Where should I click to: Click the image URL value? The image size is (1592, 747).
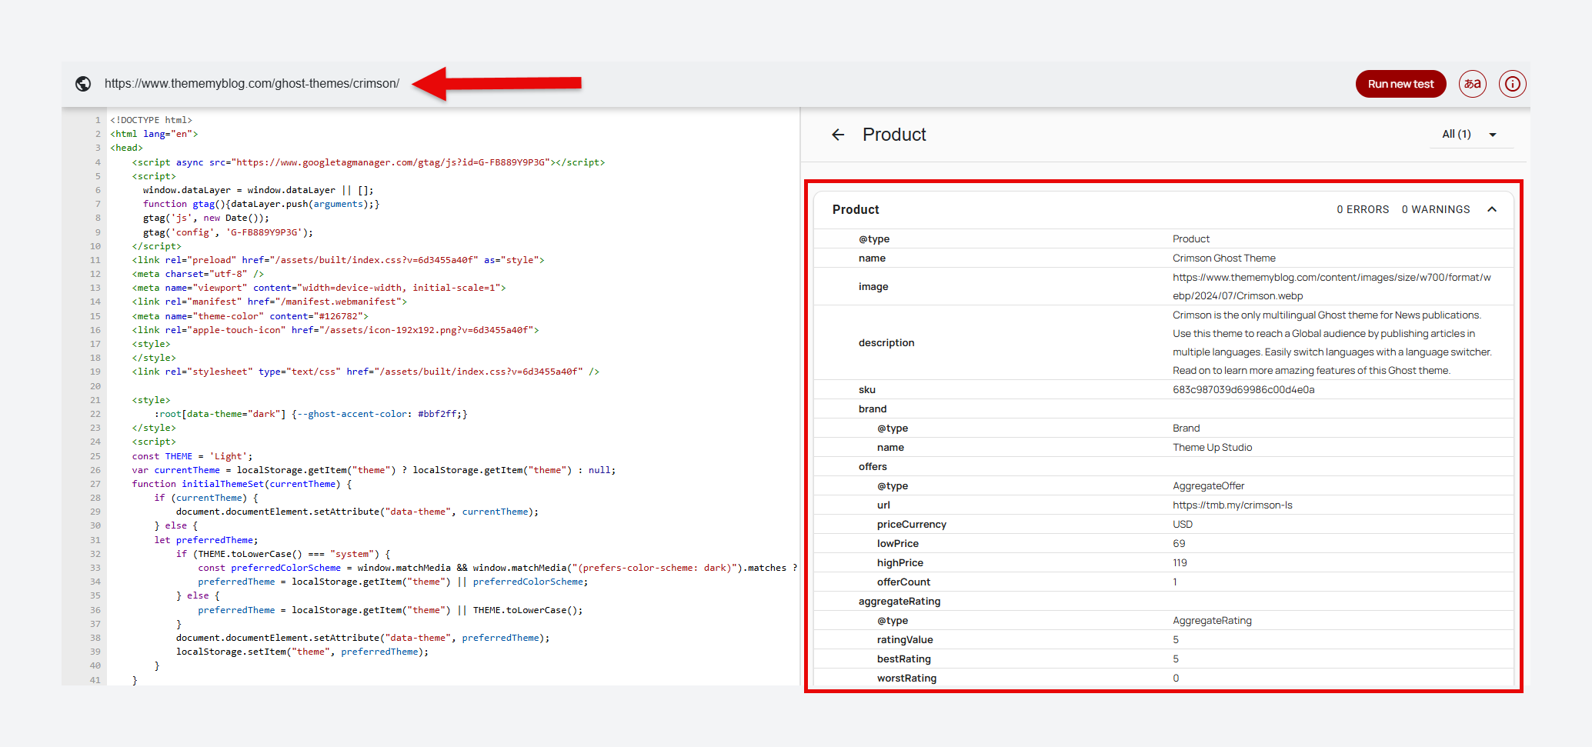pos(1332,286)
